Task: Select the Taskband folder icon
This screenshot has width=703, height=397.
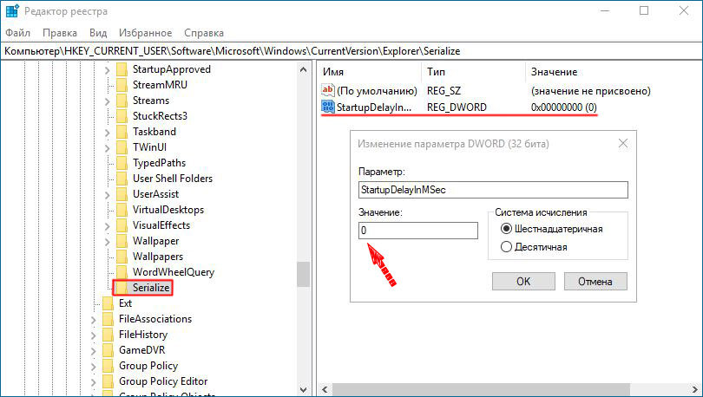Action: [x=122, y=132]
